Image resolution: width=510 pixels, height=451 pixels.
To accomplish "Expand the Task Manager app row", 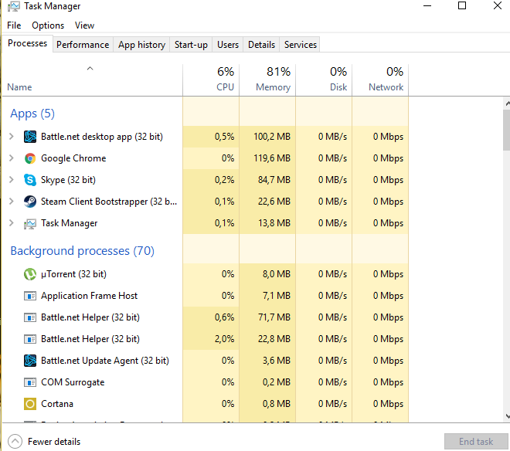I will click(12, 222).
